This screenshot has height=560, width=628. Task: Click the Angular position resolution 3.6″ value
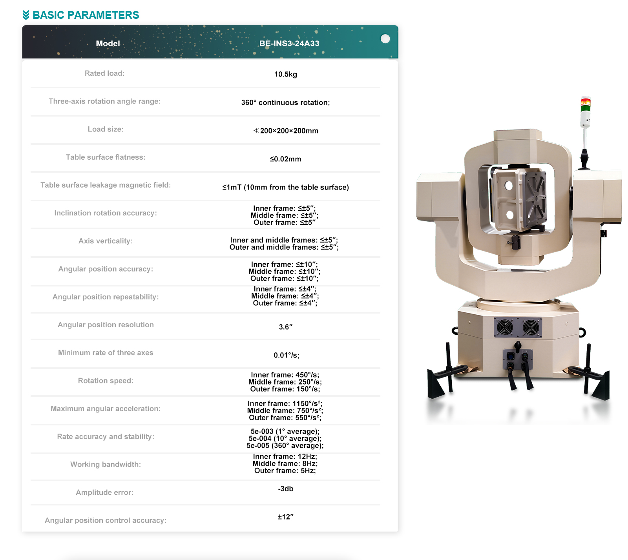(285, 327)
